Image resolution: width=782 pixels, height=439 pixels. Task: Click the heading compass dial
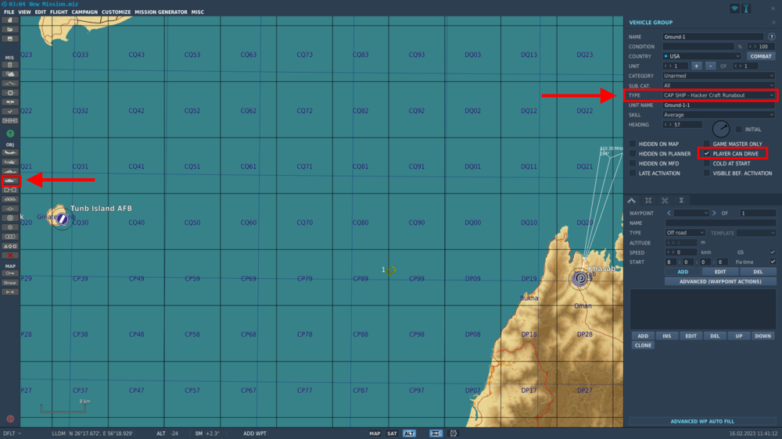pos(721,129)
